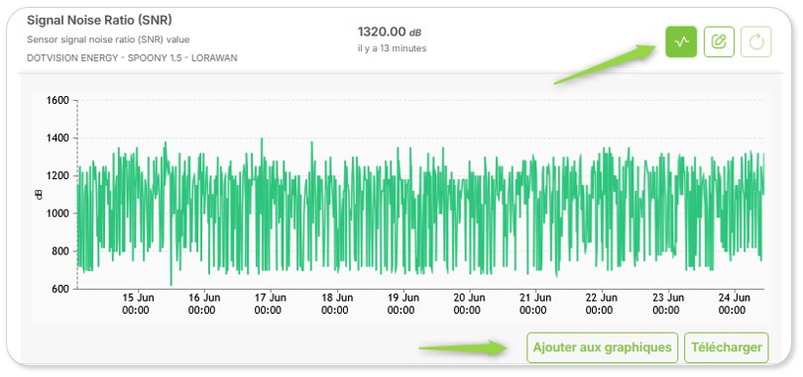Click the Ajouter aux graphiques button

tap(603, 348)
